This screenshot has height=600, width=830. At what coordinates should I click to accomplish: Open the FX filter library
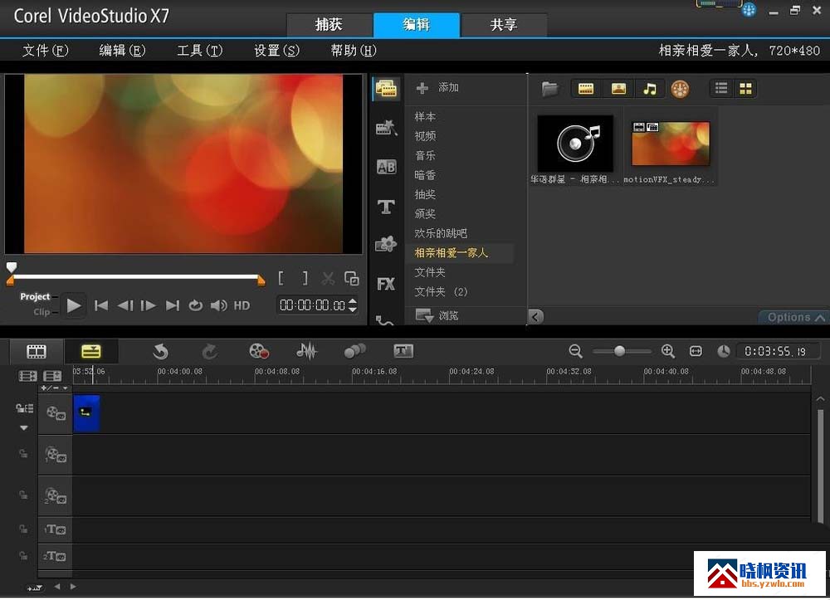click(x=386, y=284)
